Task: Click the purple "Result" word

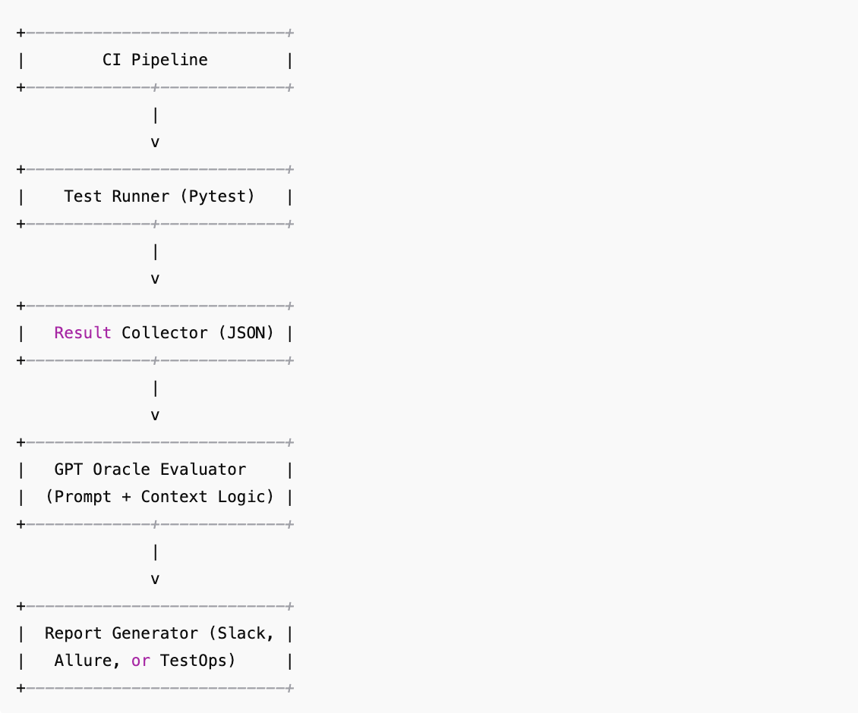Action: (83, 333)
